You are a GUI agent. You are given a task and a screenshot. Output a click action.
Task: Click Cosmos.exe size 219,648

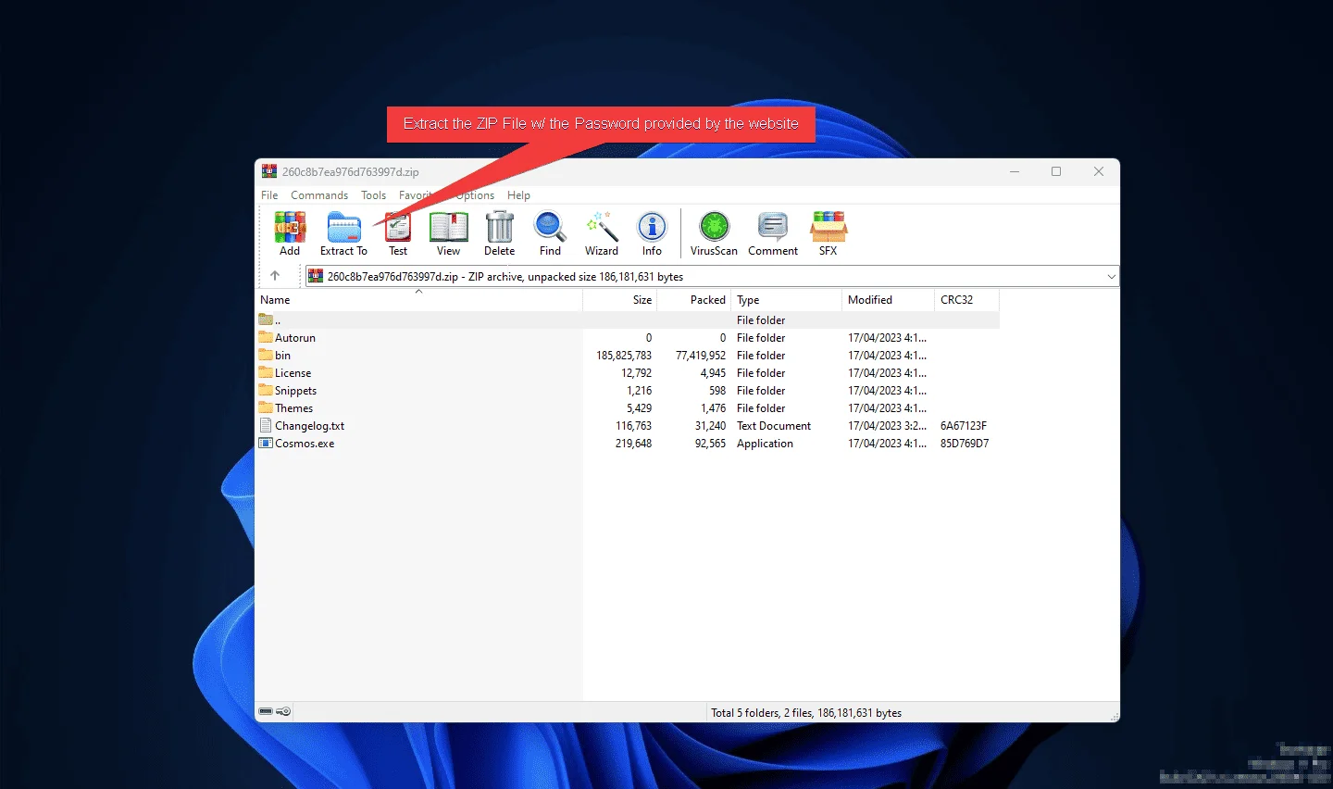(633, 444)
